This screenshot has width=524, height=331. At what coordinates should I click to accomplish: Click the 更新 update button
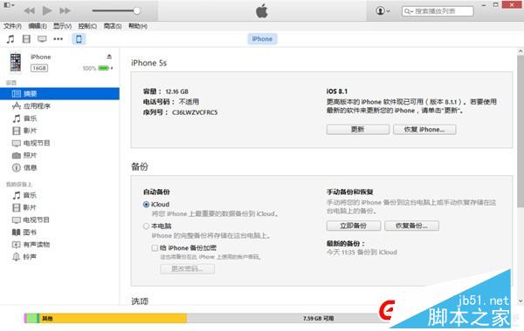point(357,129)
